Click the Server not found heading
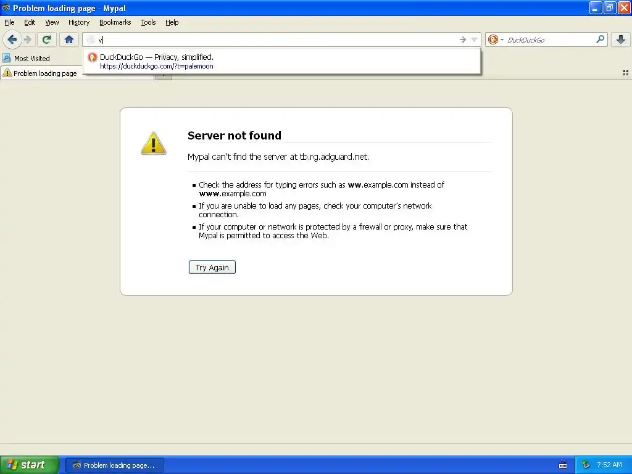The width and height of the screenshot is (632, 474). tap(234, 135)
